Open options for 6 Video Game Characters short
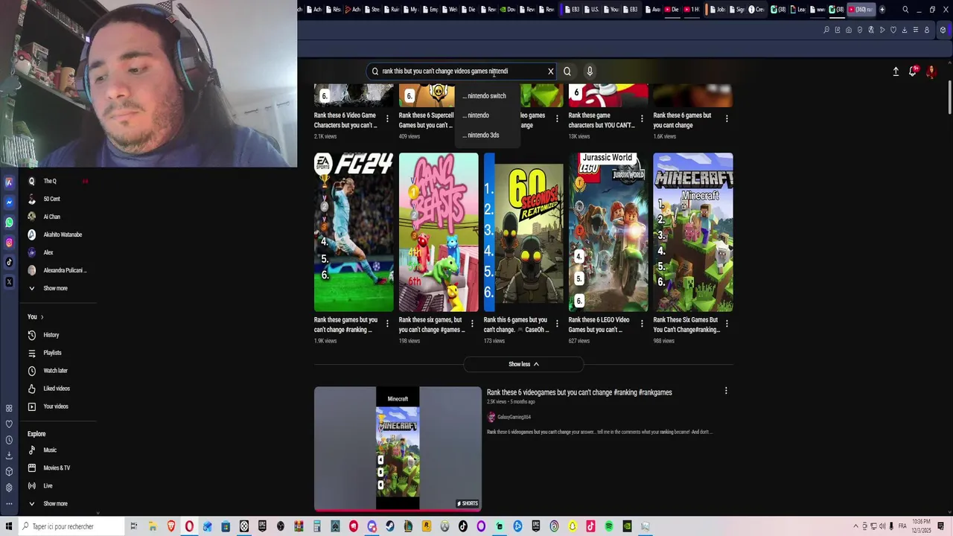The width and height of the screenshot is (953, 536). click(x=386, y=119)
